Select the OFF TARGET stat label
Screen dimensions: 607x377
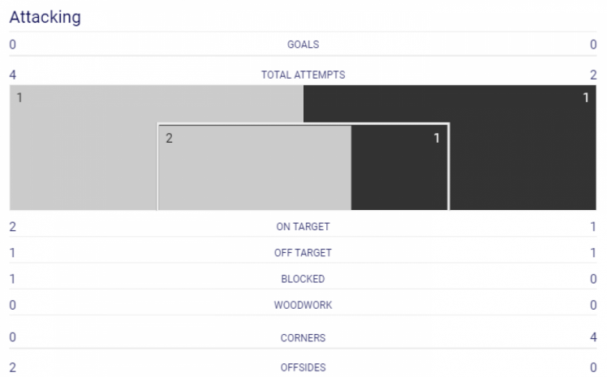pyautogui.click(x=303, y=253)
